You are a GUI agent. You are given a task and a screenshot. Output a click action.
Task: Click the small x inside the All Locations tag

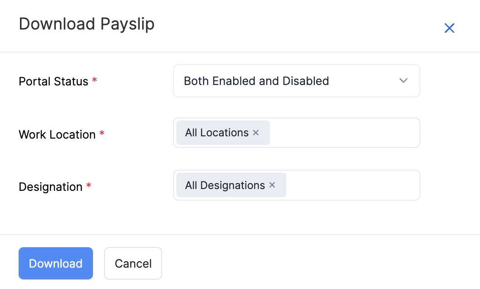[255, 133]
